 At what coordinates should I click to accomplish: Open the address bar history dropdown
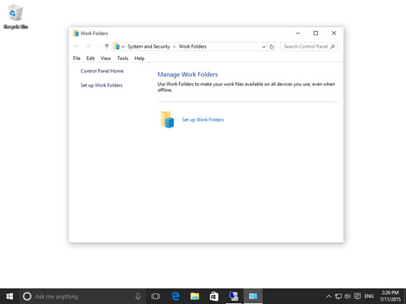263,47
